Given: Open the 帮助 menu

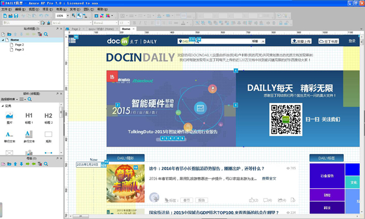Looking at the screenshot, I should [x=103, y=9].
